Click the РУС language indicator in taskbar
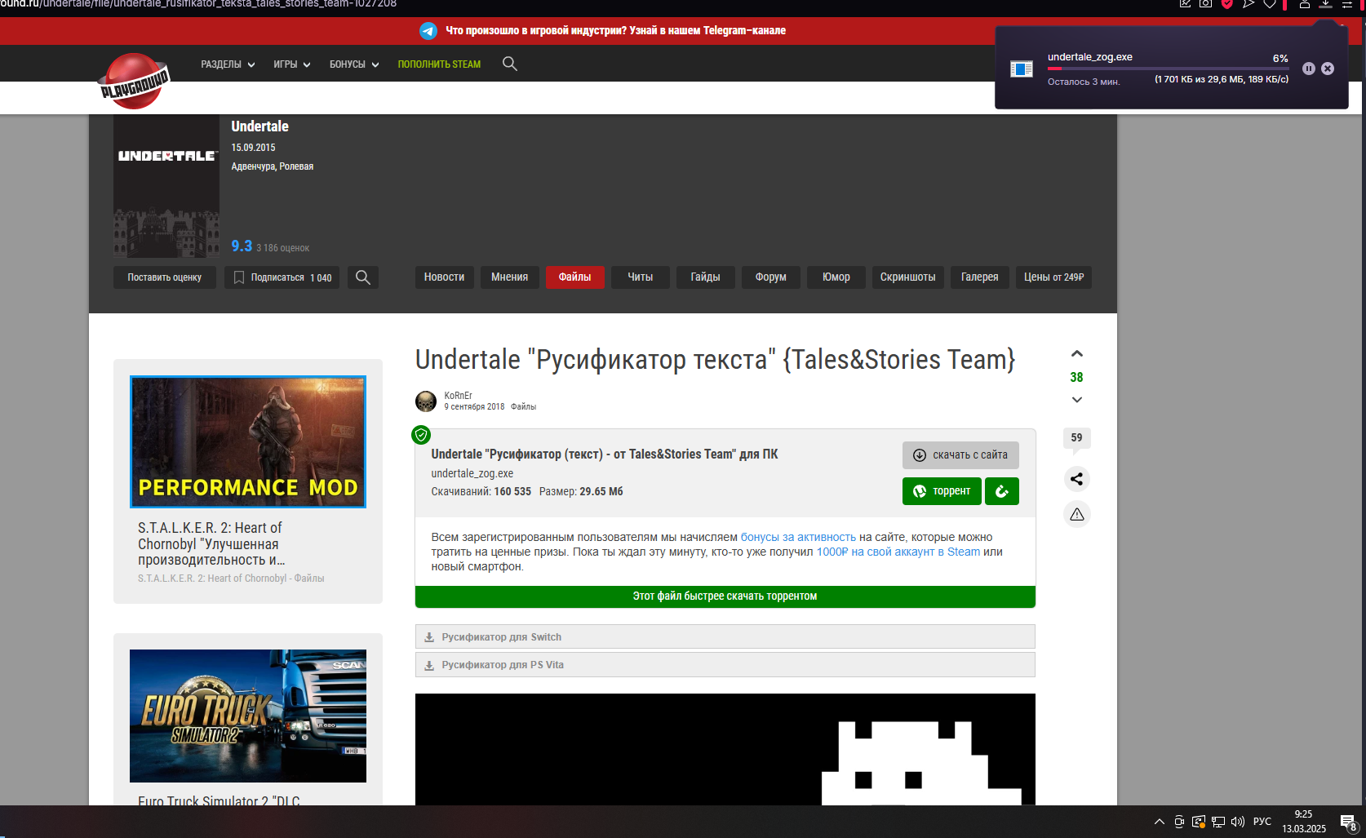1366x838 pixels. click(1262, 822)
